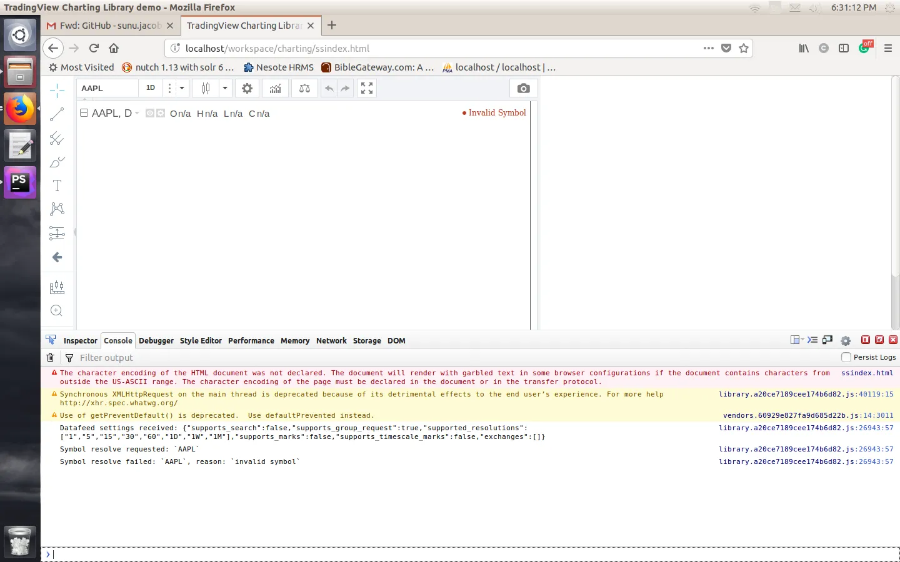Viewport: 900px width, 562px height.
Task: Switch to the Debugger tab
Action: click(156, 341)
